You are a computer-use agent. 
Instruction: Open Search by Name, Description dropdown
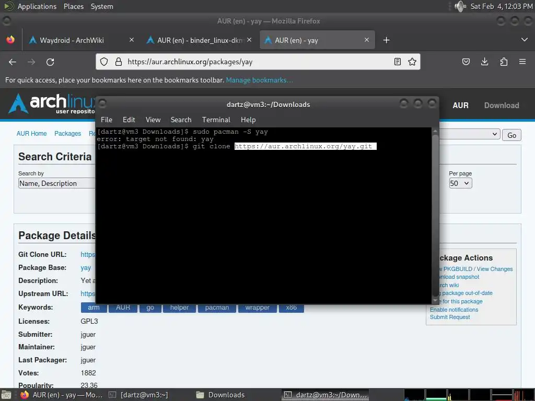(x=56, y=183)
